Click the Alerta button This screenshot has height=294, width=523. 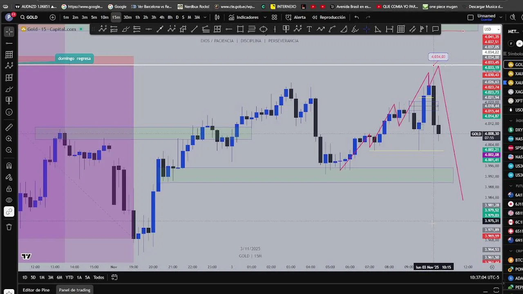click(296, 17)
